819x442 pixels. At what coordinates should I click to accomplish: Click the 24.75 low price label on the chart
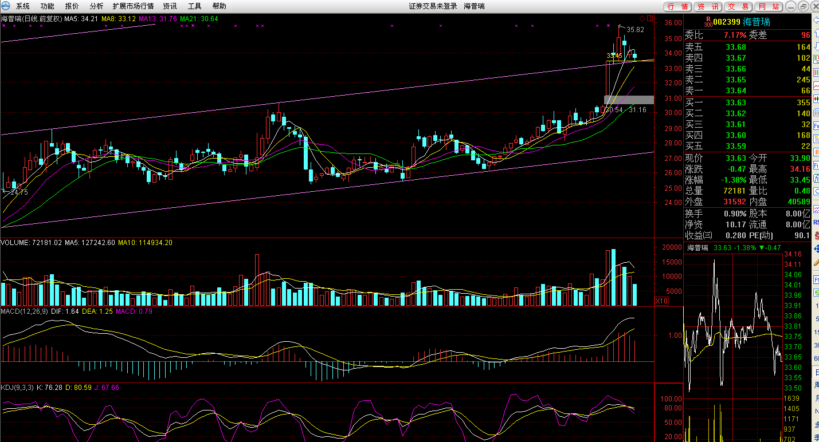(19, 192)
